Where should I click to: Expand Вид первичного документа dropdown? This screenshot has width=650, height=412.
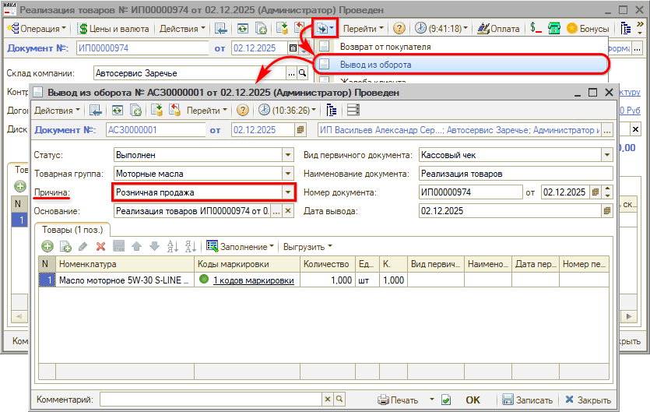(x=606, y=155)
